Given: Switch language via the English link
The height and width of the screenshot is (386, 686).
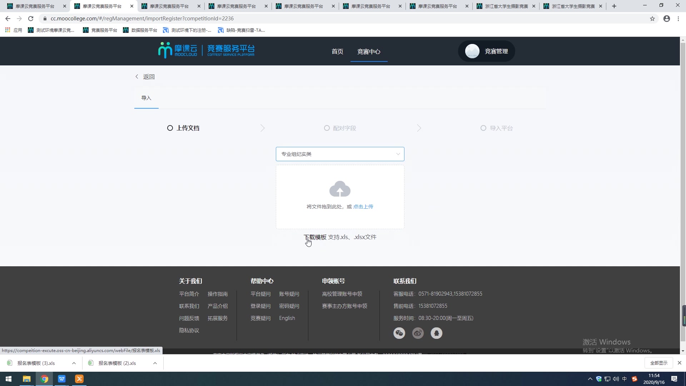Looking at the screenshot, I should [287, 318].
